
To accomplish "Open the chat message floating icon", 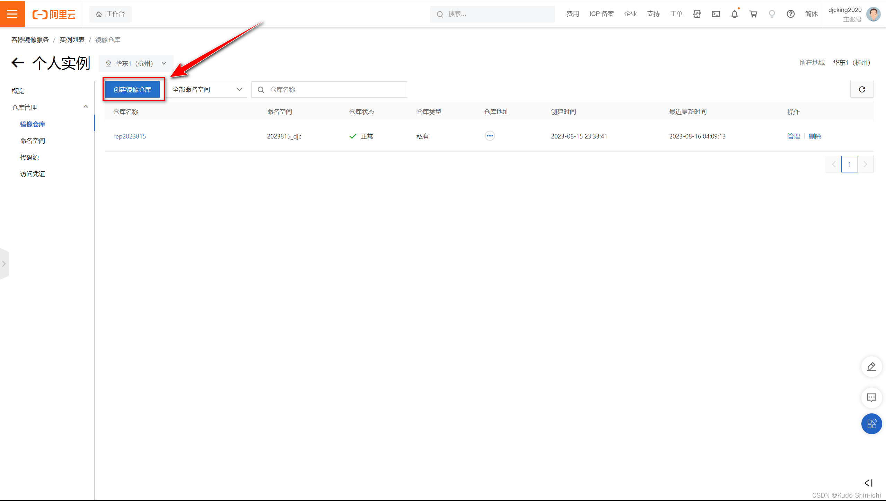I will coord(871,397).
